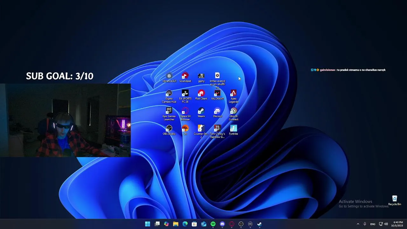Launch Microsoft Edge from the taskbar
This screenshot has height=229, width=407.
click(185, 224)
